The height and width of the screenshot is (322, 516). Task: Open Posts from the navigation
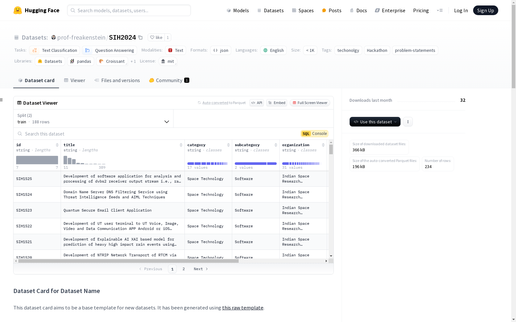(332, 10)
